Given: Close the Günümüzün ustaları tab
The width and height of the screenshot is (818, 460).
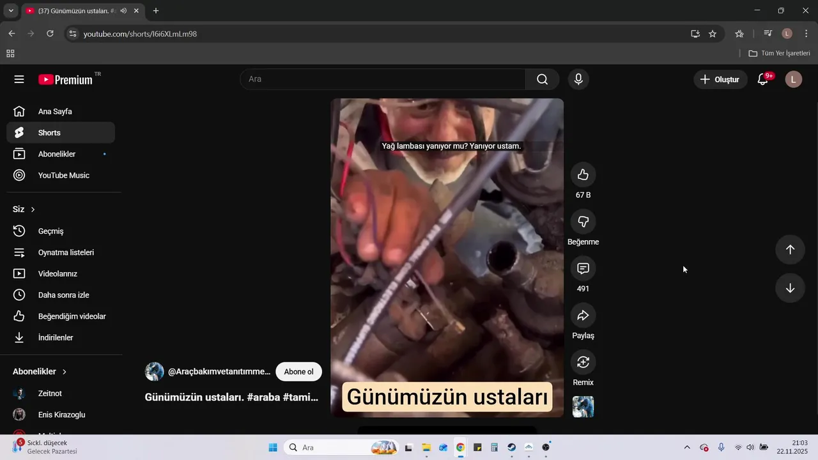Looking at the screenshot, I should 136,11.
